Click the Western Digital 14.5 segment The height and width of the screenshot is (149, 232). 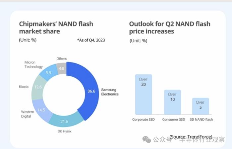tap(41, 110)
